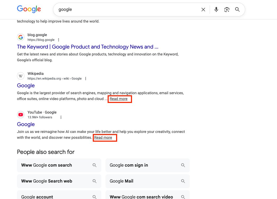Click Read more under YouTube snippet

(103, 138)
